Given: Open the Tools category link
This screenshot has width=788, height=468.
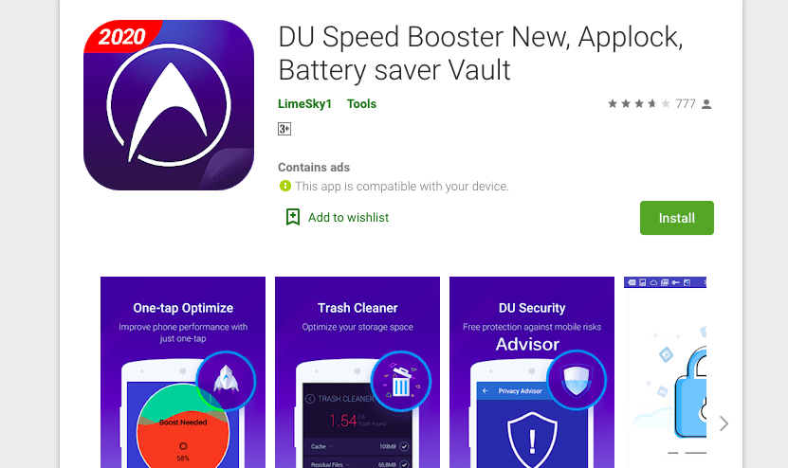Looking at the screenshot, I should coord(361,104).
